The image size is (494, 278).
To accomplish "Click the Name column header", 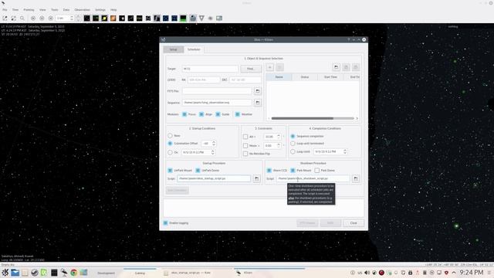I will tap(279, 77).
